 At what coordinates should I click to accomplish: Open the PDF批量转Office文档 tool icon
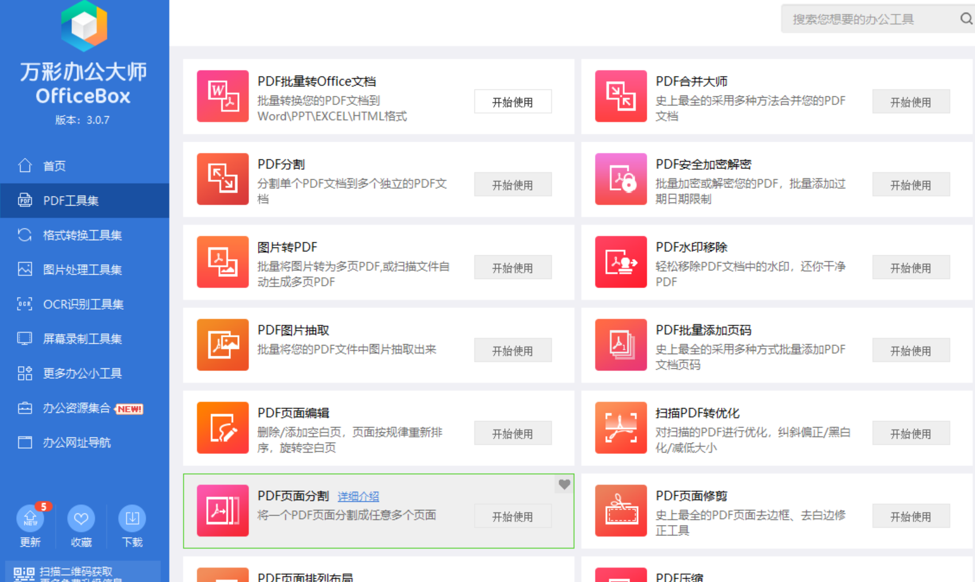(x=223, y=96)
